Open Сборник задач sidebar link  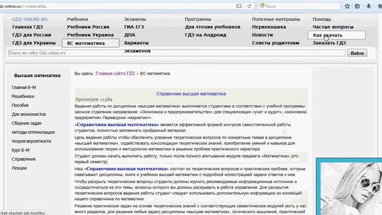(26, 124)
